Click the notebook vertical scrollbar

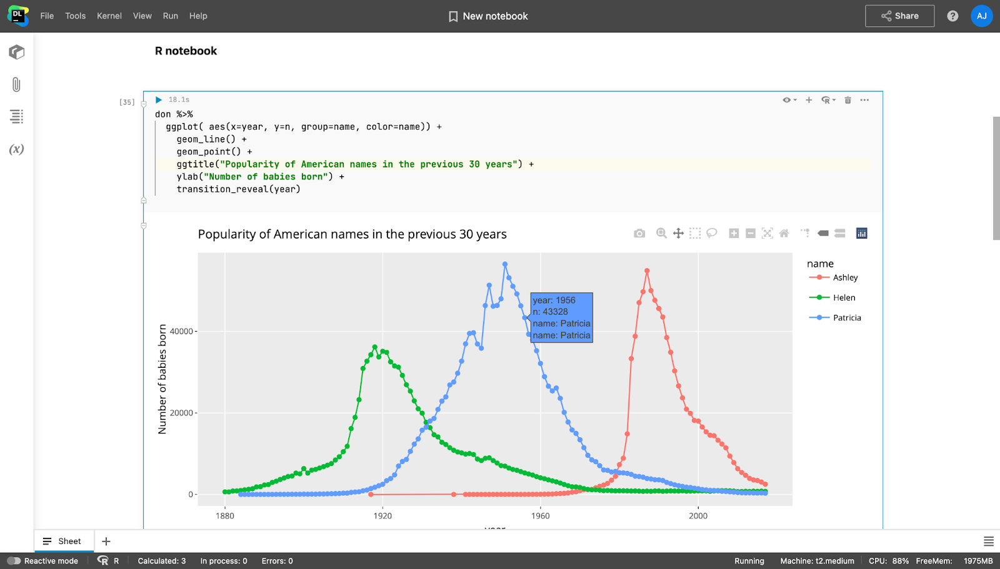click(996, 178)
